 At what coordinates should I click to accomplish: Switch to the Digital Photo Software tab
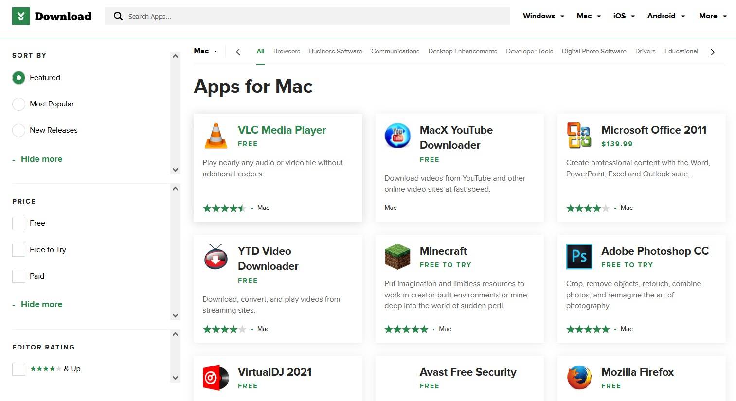pos(594,51)
